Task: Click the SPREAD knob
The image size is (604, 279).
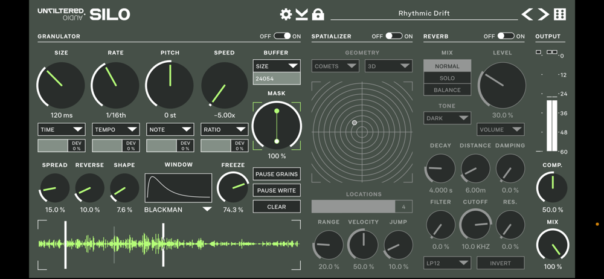Action: tap(55, 188)
